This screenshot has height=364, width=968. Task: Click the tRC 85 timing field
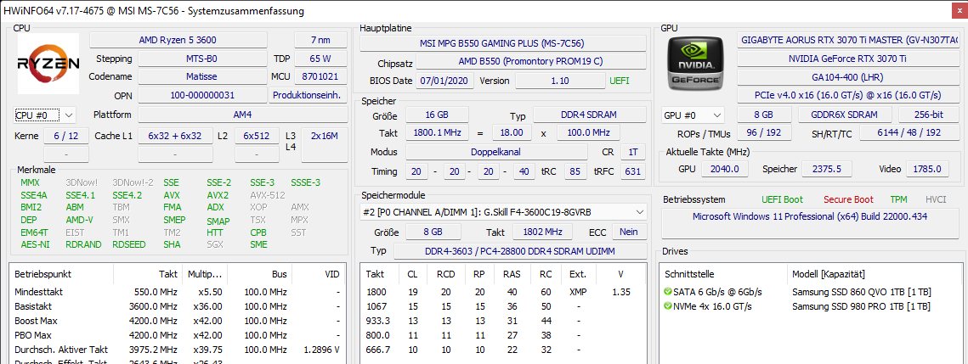point(575,172)
